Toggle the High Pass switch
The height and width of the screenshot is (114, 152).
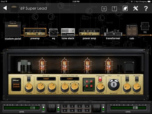pos(29,79)
